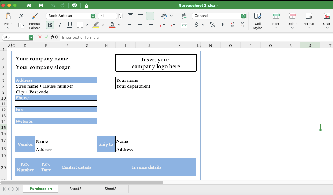Cancel formula entry with red X
Image resolution: width=333 pixels, height=195 pixels.
[x=40, y=37]
